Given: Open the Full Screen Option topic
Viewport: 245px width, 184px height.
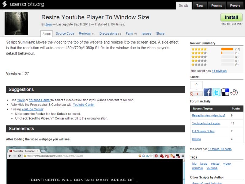Looking at the screenshot, I should (x=203, y=131).
